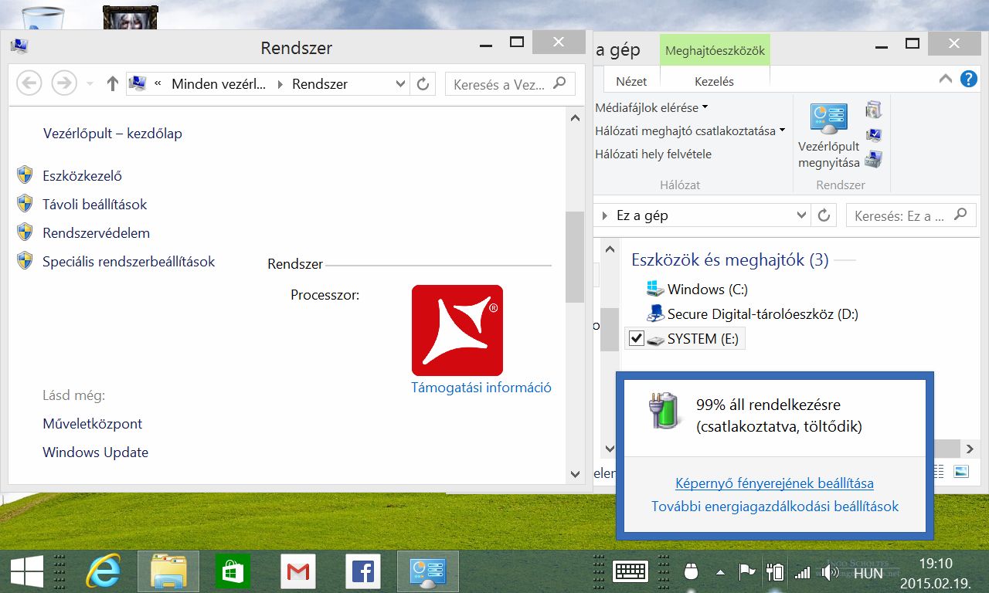Go forward in the Rendszer window
The width and height of the screenshot is (989, 593).
point(64,83)
